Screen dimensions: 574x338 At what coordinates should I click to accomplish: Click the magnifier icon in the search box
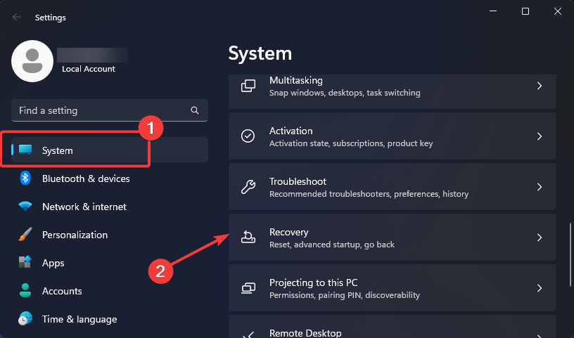point(195,110)
